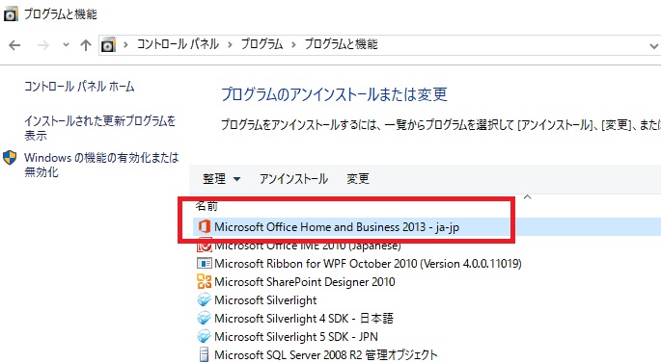Open コントロール パネル ホーム link
The width and height of the screenshot is (661, 363).
79,87
